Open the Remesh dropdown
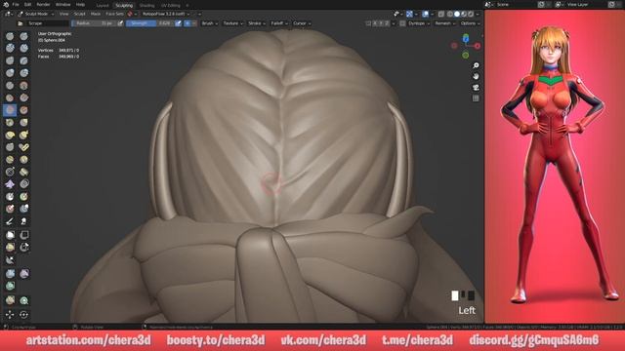The width and height of the screenshot is (625, 351). pyautogui.click(x=445, y=23)
